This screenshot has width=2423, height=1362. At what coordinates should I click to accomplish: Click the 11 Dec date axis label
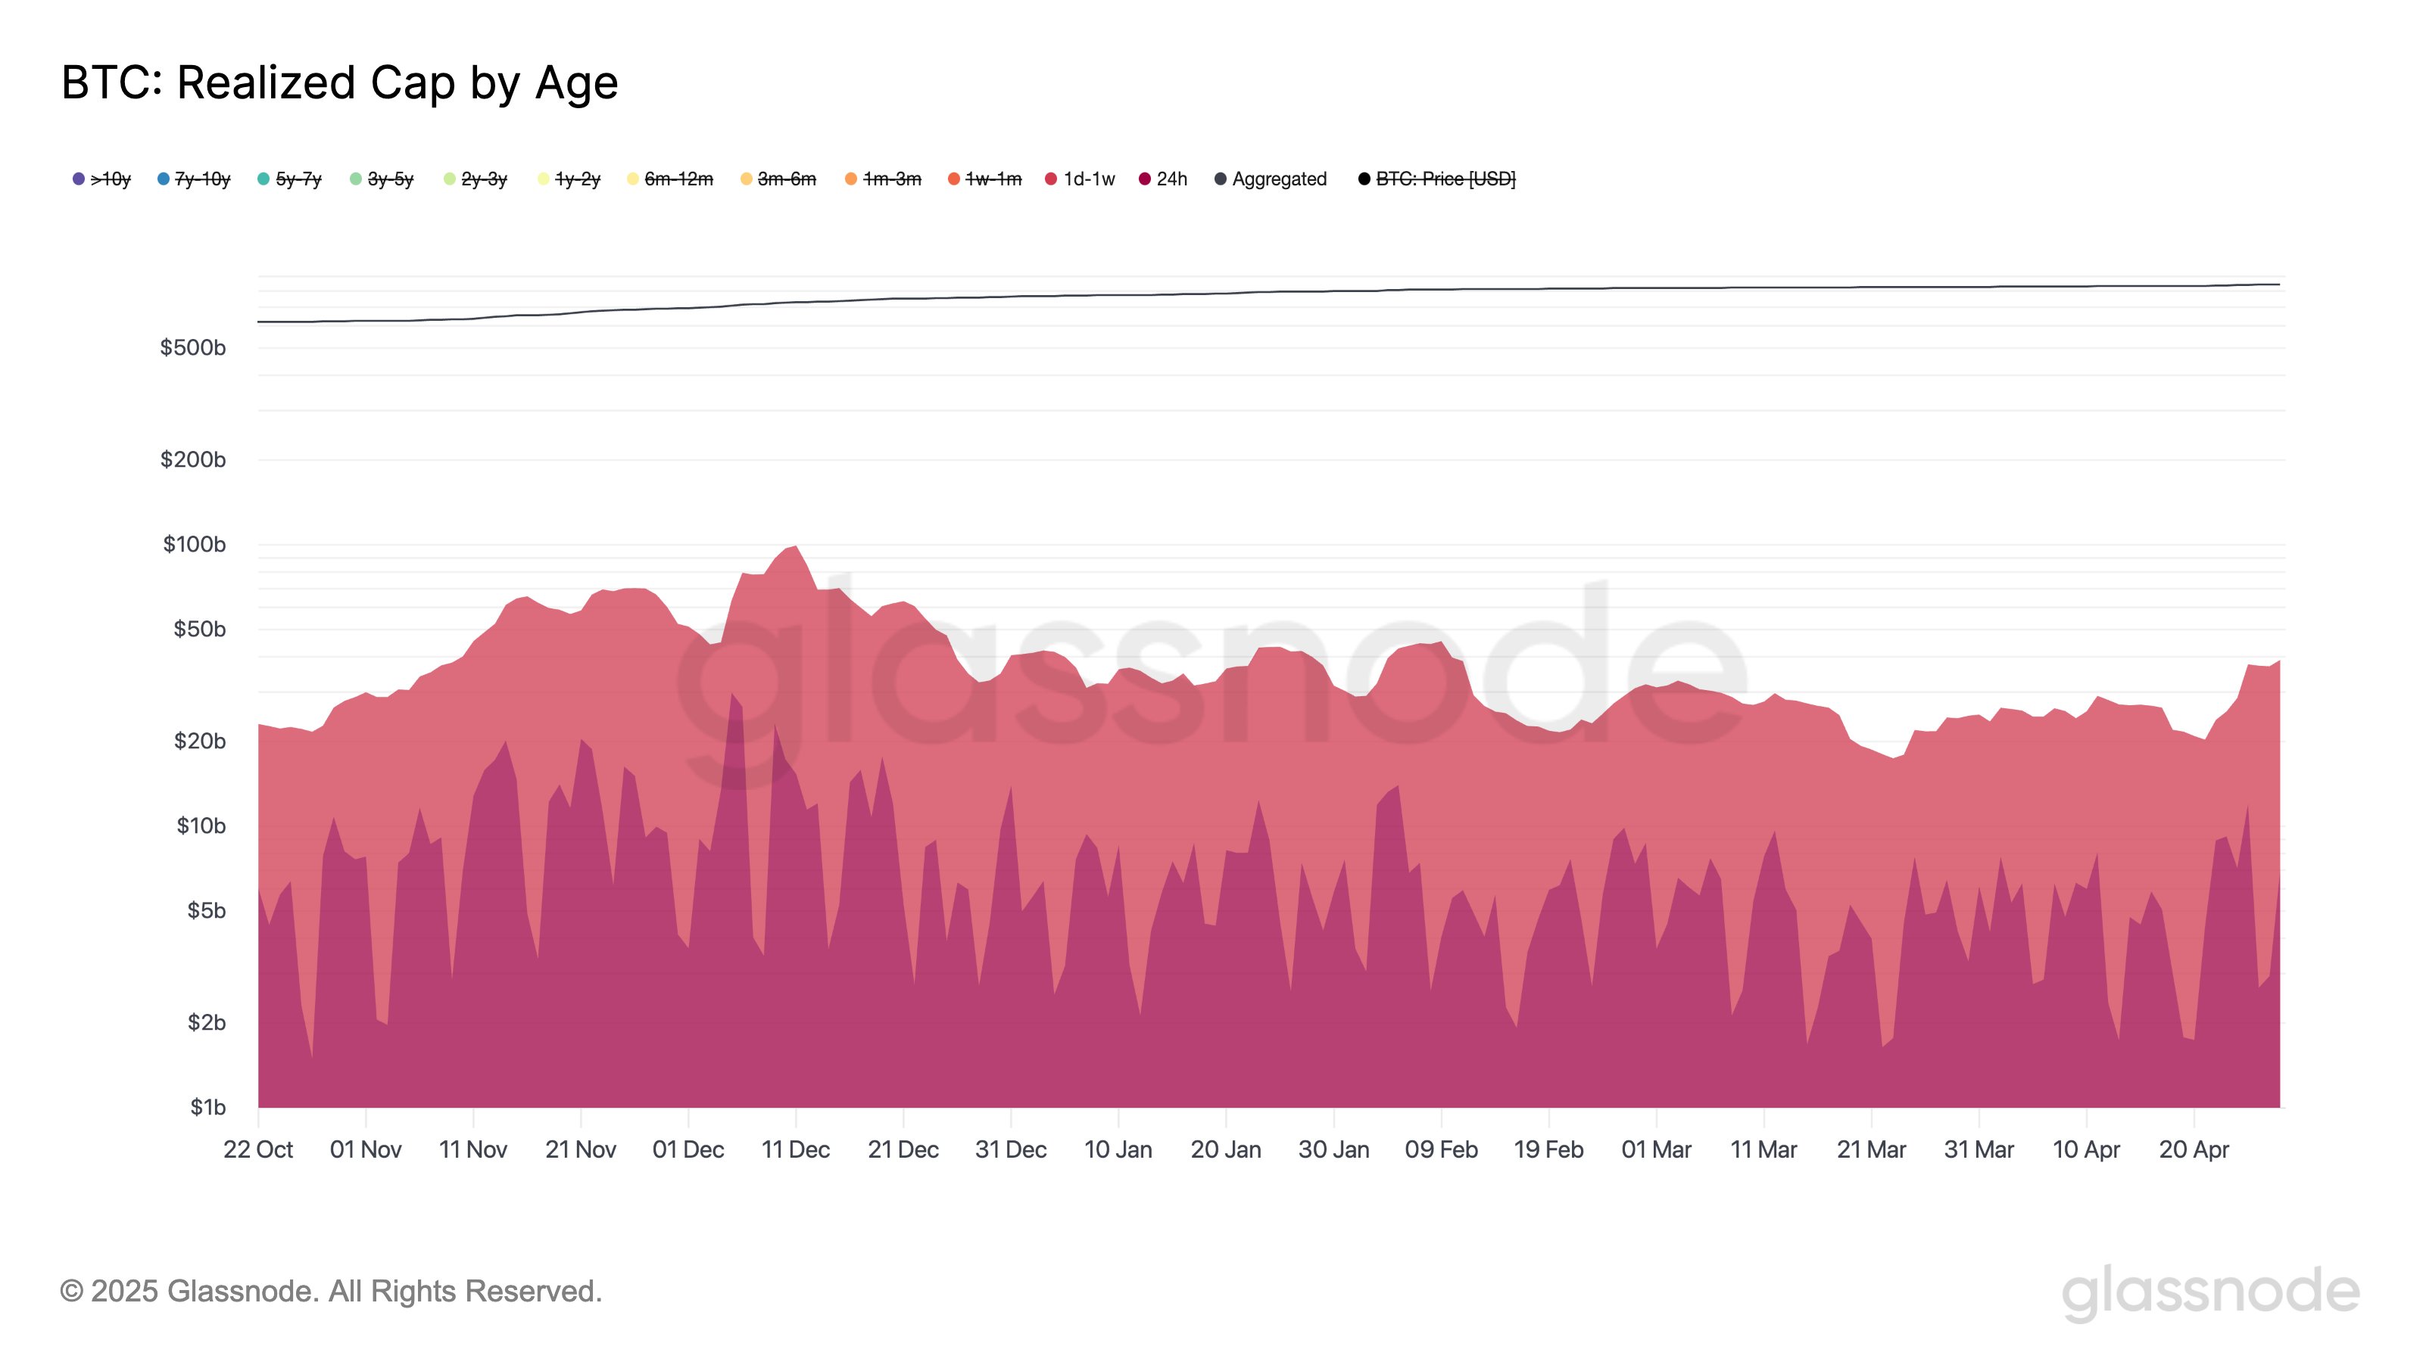click(x=795, y=1149)
